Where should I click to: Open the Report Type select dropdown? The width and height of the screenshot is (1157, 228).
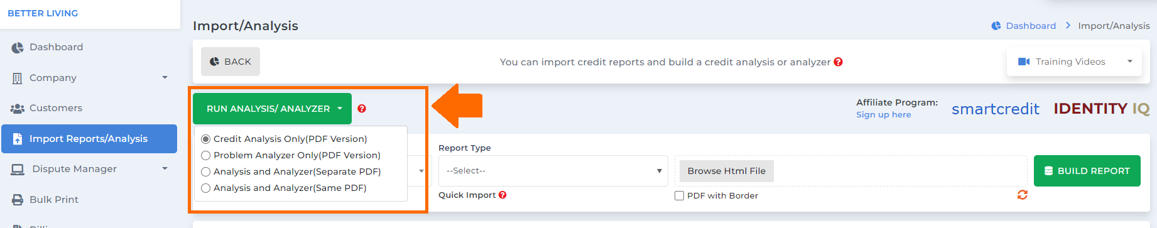(x=553, y=171)
